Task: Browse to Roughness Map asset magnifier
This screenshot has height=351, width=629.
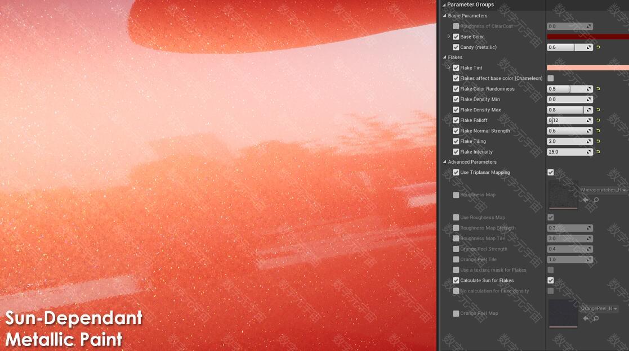Action: (x=596, y=200)
